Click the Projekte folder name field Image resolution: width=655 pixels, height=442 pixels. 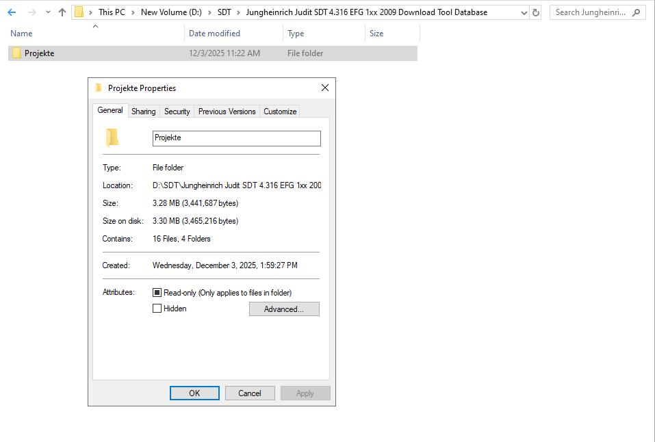point(236,138)
